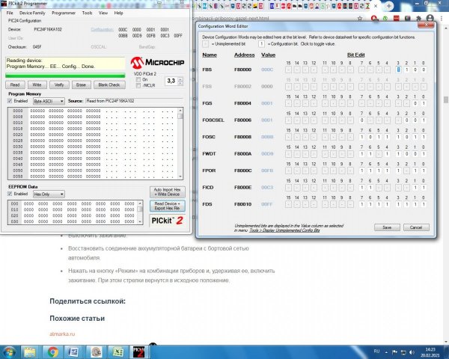449x359 pixels.
Task: Toggle highlighted bit 3 of FBS
Action: (x=400, y=70)
